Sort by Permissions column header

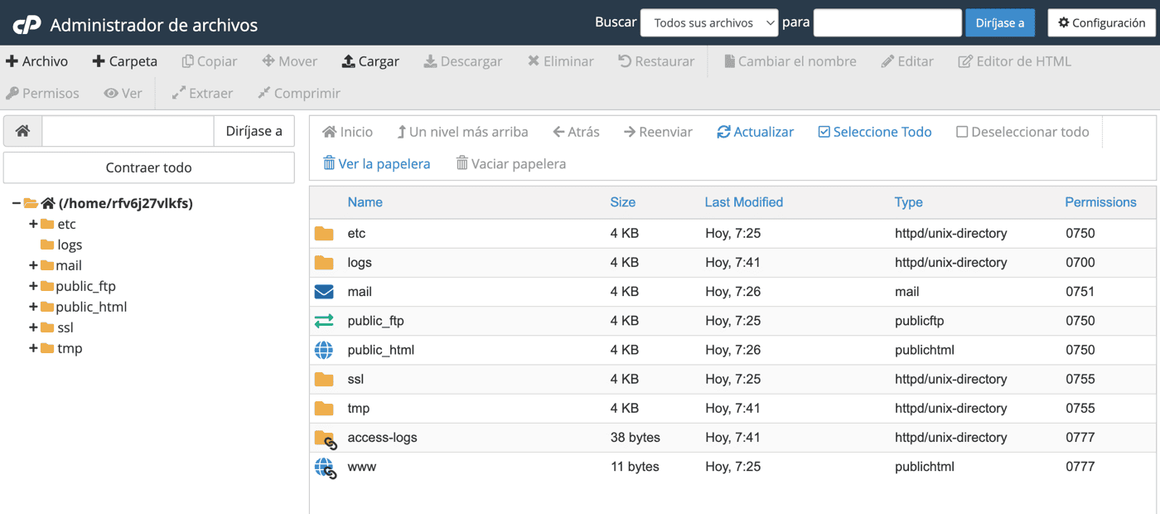[x=1100, y=202]
